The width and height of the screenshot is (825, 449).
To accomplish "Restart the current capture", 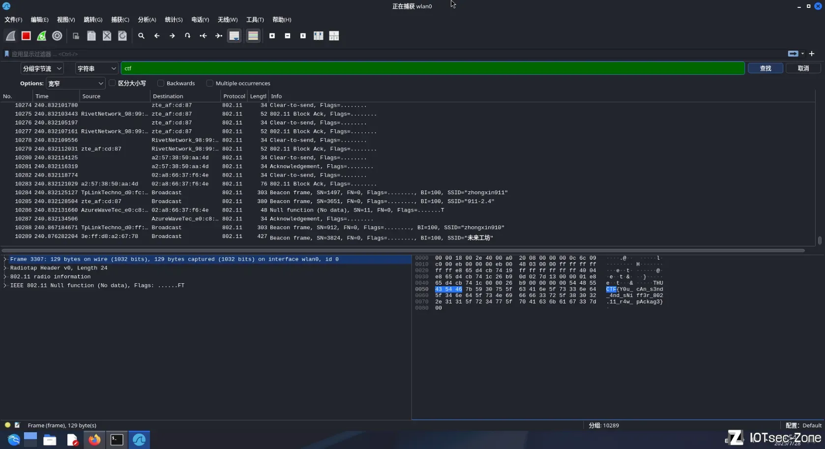I will pyautogui.click(x=42, y=36).
